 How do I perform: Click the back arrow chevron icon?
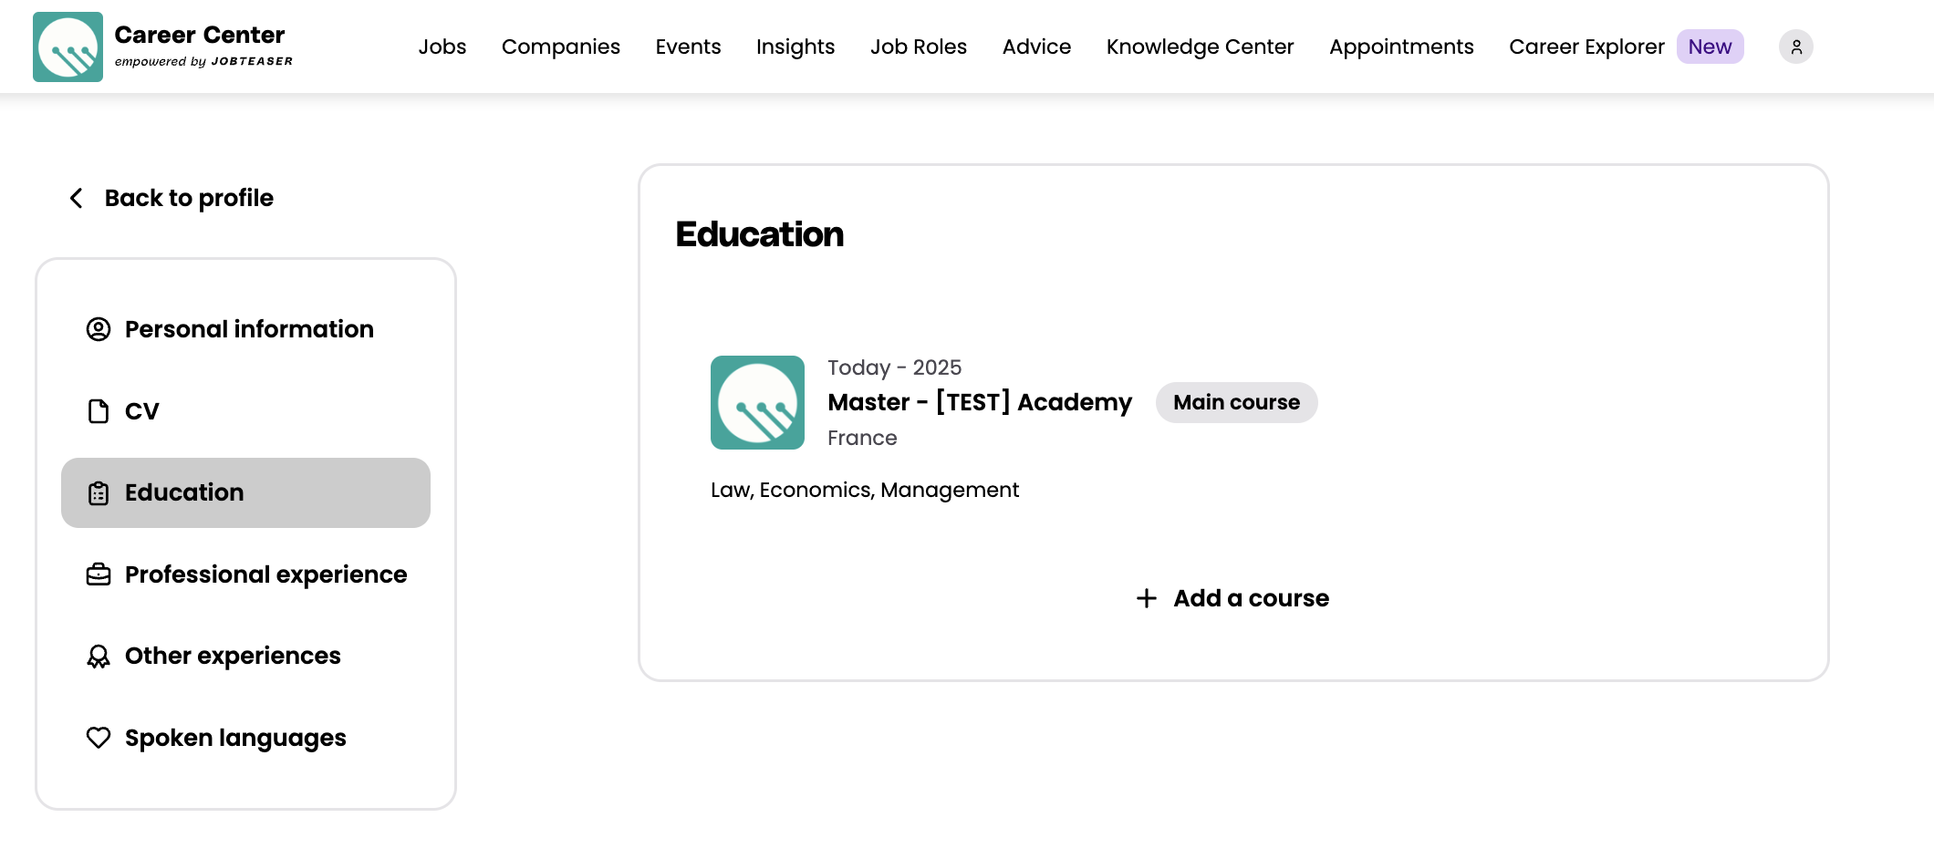click(77, 198)
